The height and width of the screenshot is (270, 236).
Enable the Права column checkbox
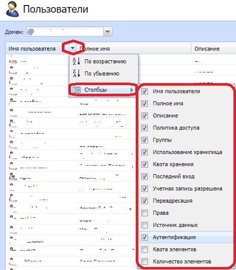[x=144, y=213]
